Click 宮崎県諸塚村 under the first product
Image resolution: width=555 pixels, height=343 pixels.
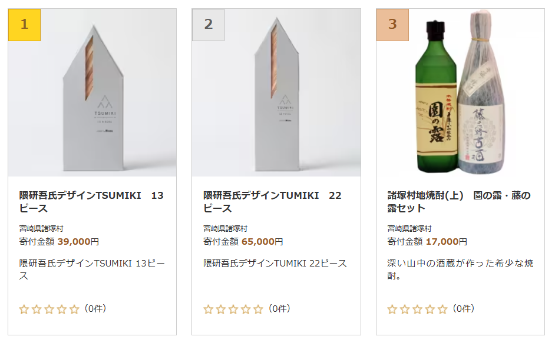[x=41, y=229]
